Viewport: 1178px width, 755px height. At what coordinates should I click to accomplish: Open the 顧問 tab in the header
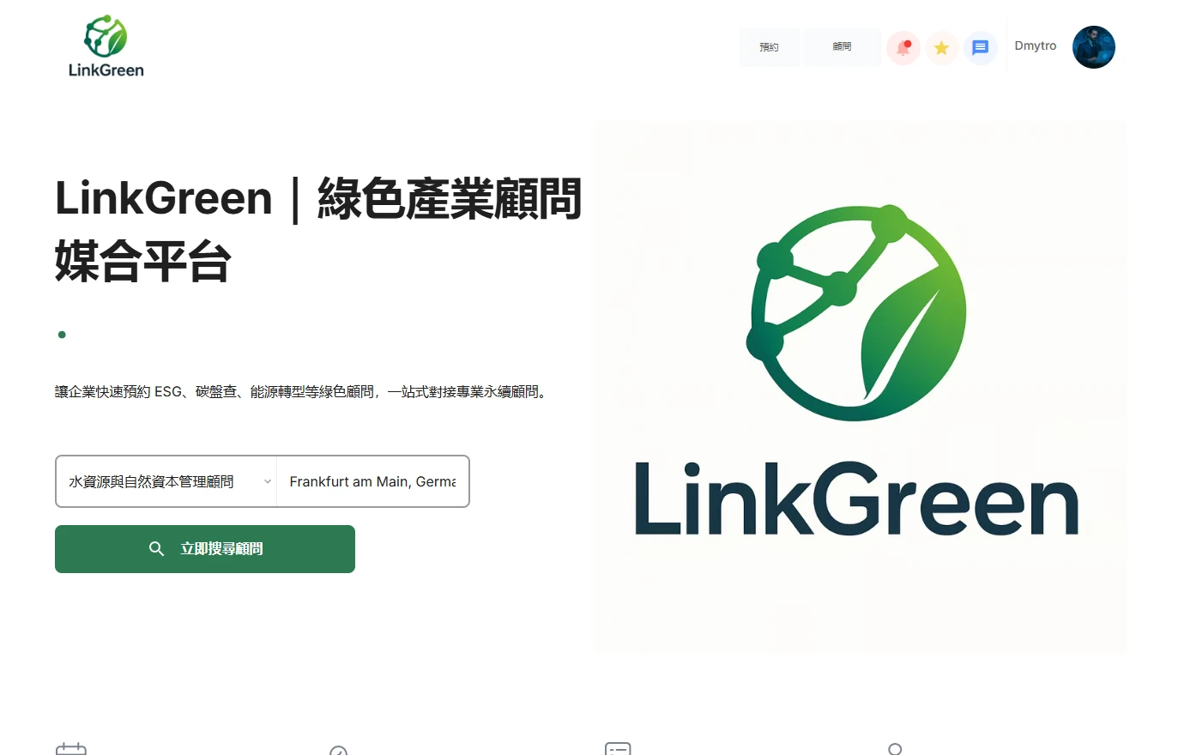tap(842, 47)
